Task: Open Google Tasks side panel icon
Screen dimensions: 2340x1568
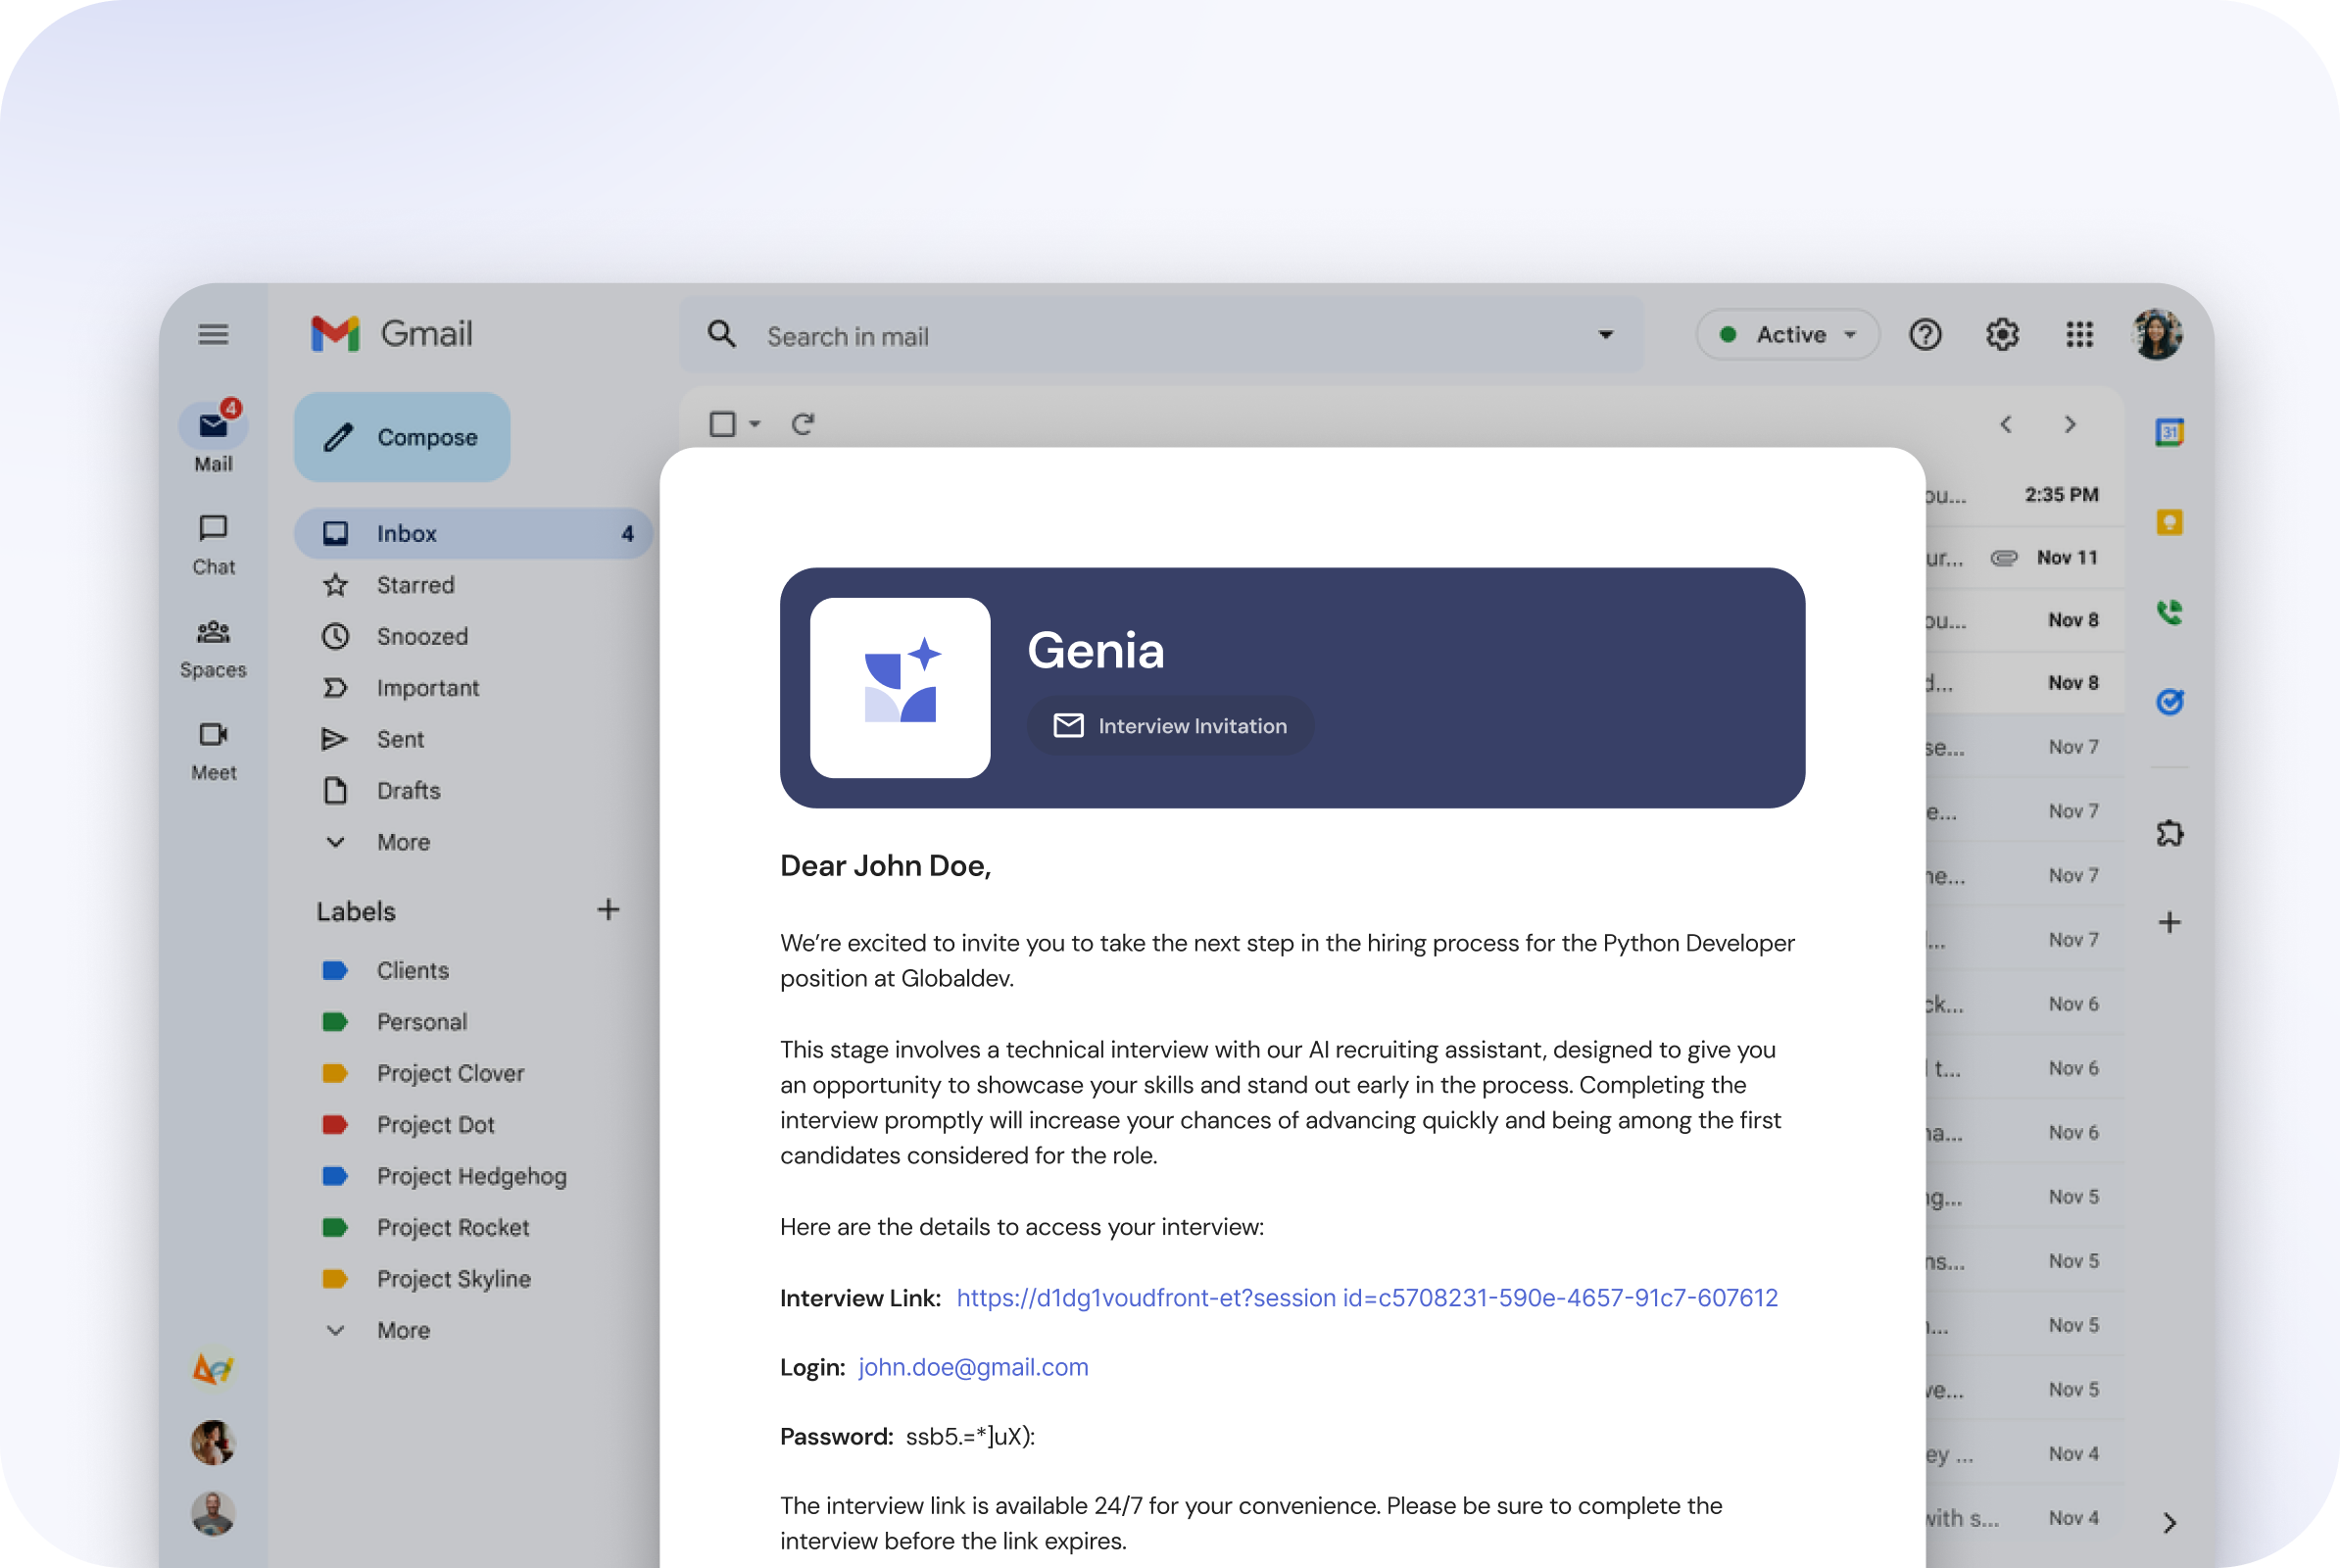Action: (2169, 701)
